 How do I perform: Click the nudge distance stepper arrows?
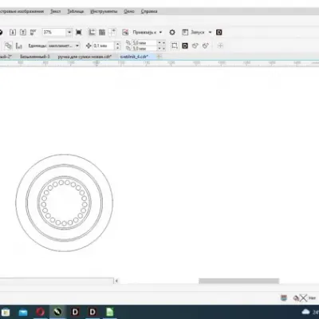point(118,45)
